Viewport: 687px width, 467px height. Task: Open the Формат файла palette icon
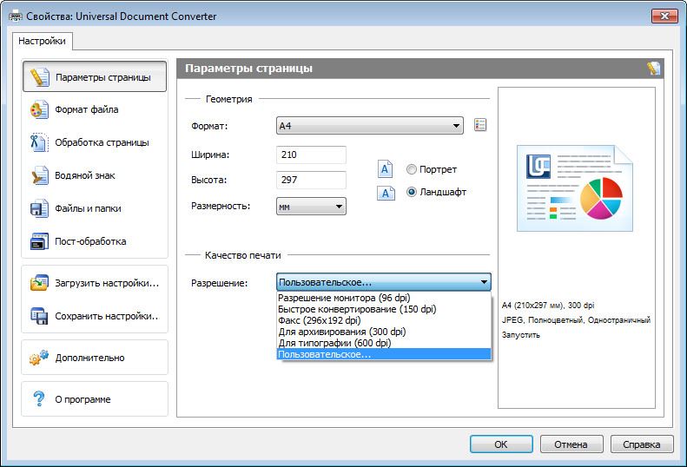(x=39, y=110)
